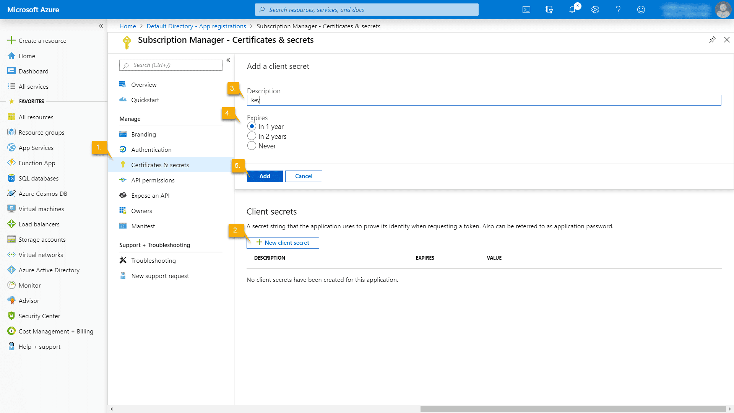Select the 'In 1 year' expiry option
734x413 pixels.
252,126
